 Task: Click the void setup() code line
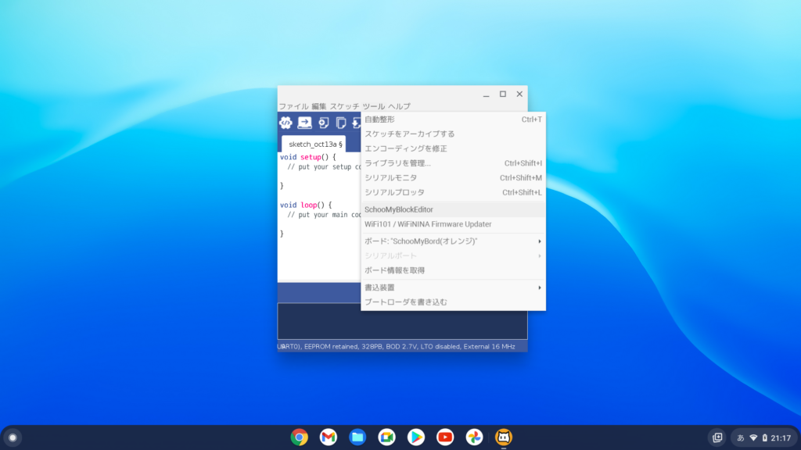308,157
